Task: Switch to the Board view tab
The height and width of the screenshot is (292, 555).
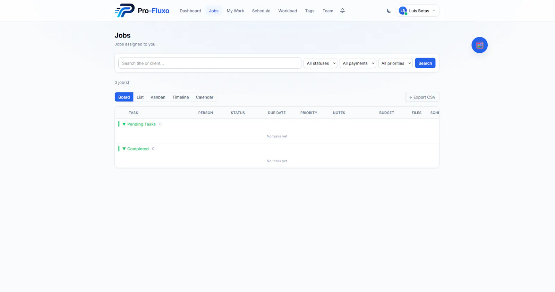Action: (x=124, y=97)
